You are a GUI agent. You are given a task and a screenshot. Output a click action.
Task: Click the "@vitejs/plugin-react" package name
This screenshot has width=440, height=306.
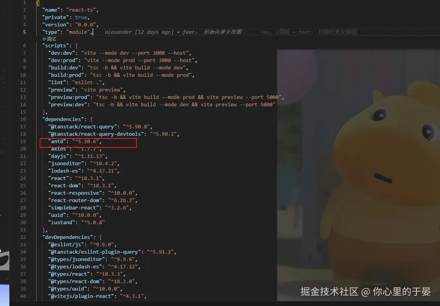(x=81, y=296)
